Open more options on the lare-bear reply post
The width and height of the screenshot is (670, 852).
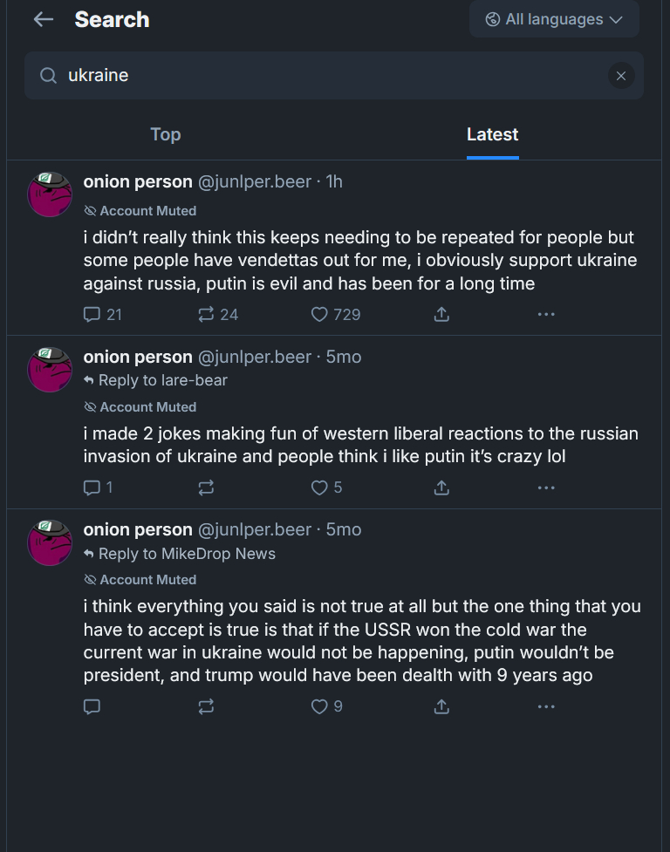pos(546,487)
